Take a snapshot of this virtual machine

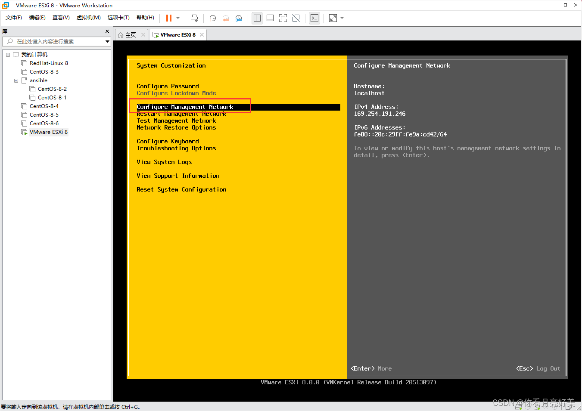212,18
